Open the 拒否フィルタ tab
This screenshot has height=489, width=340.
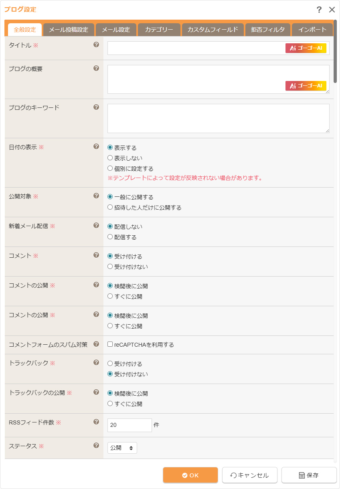267,30
